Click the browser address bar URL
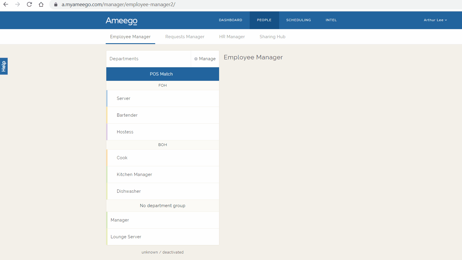 click(118, 4)
